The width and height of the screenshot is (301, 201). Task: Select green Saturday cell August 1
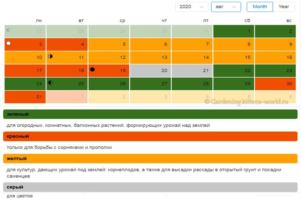(x=234, y=31)
